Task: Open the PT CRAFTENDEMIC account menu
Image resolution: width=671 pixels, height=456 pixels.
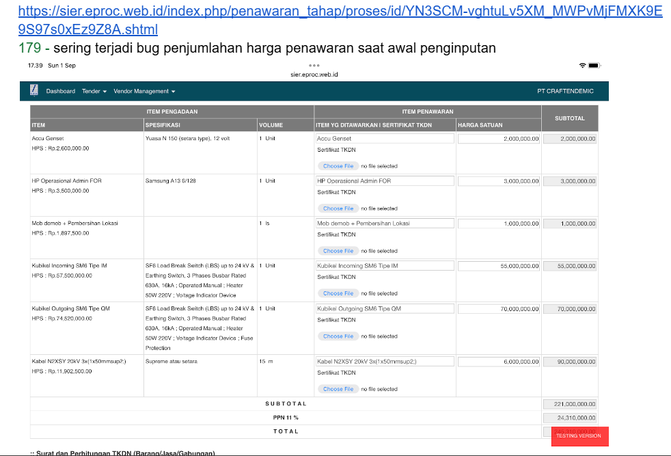Action: coord(565,91)
